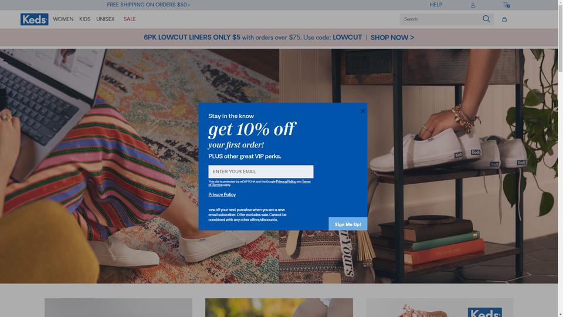Open the UNISEX menu
This screenshot has height=317, width=563.
coord(105,19)
